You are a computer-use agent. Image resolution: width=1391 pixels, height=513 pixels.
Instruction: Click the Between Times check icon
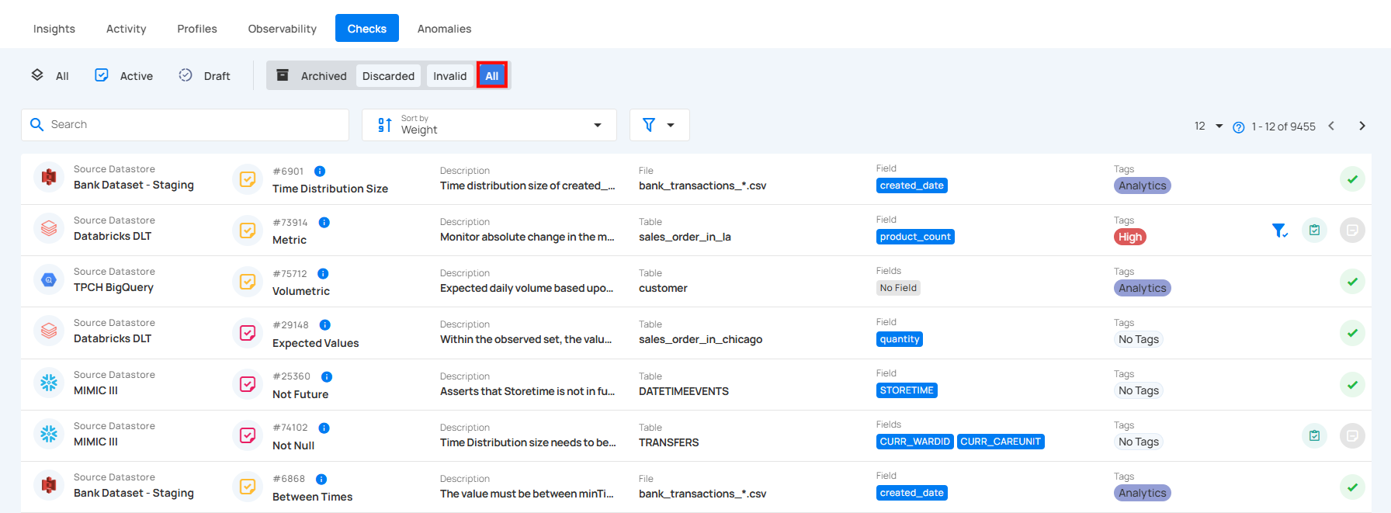(248, 487)
